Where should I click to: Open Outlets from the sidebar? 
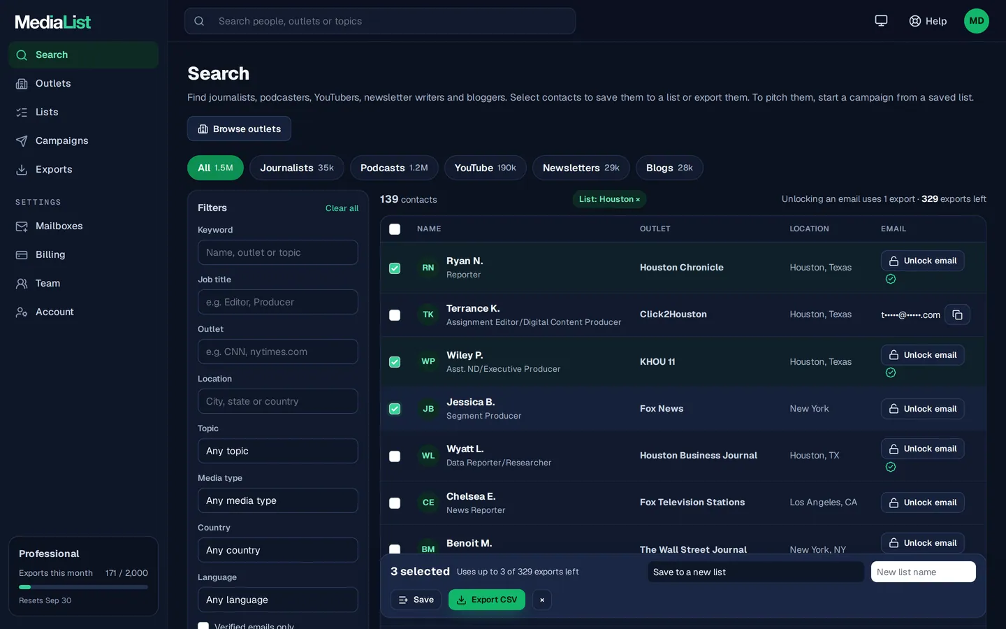click(83, 83)
